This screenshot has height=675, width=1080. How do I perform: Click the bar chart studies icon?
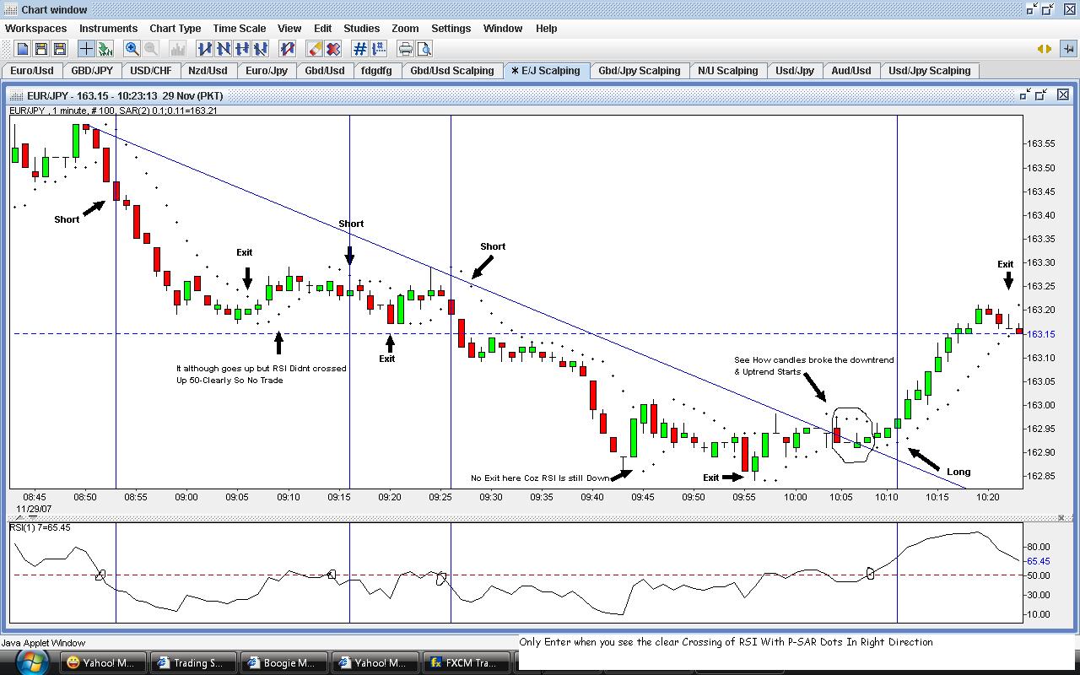[x=177, y=49]
